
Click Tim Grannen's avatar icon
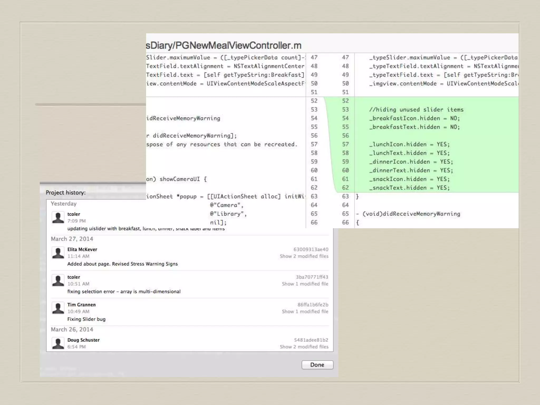(x=58, y=308)
